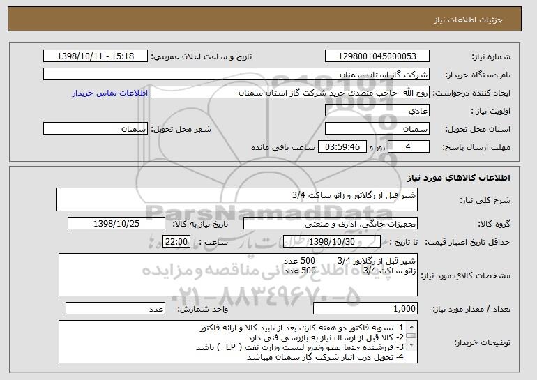The height and width of the screenshot is (380, 537).
Task: Click the header title جزئیات اطلاعات نیاز
Action: coord(468,20)
